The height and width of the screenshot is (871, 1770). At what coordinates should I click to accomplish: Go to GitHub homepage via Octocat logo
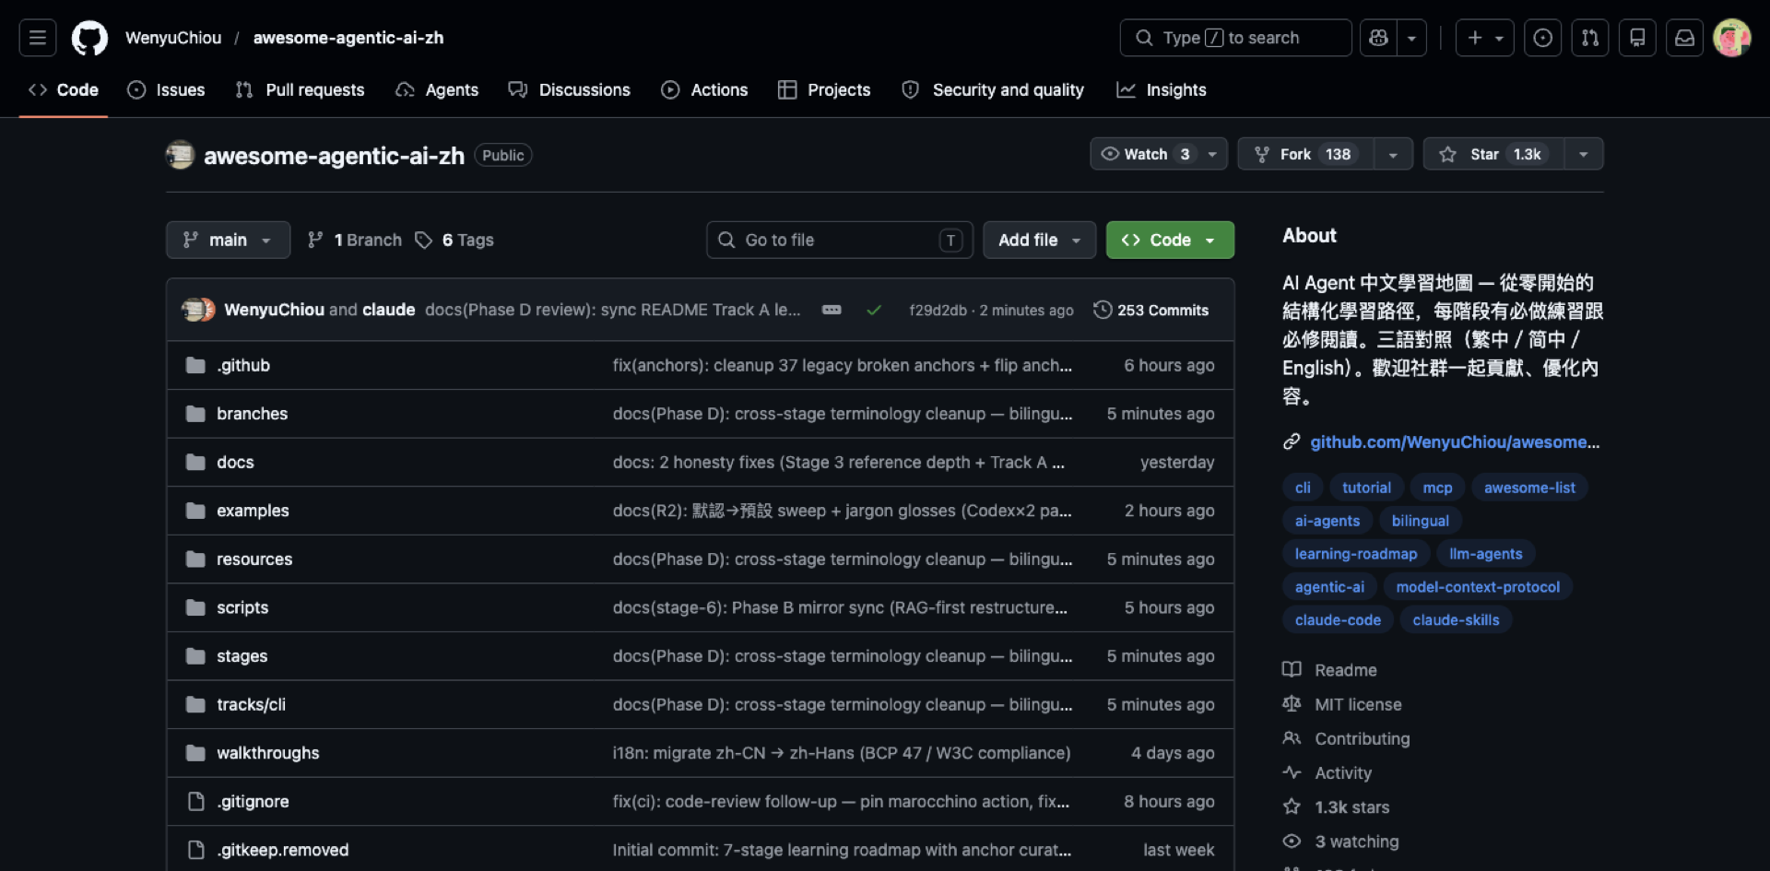point(89,38)
